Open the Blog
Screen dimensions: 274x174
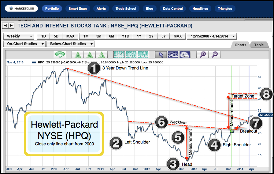(x=150, y=9)
